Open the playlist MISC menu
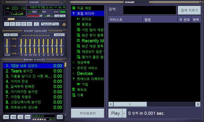This screenshot has height=122, width=204. point(28,117)
